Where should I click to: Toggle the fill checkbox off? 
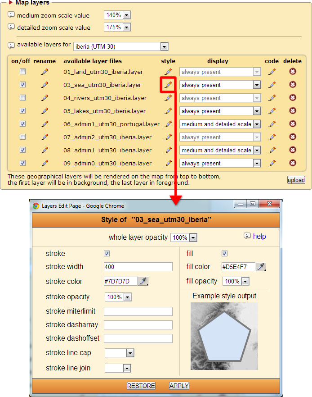225,254
